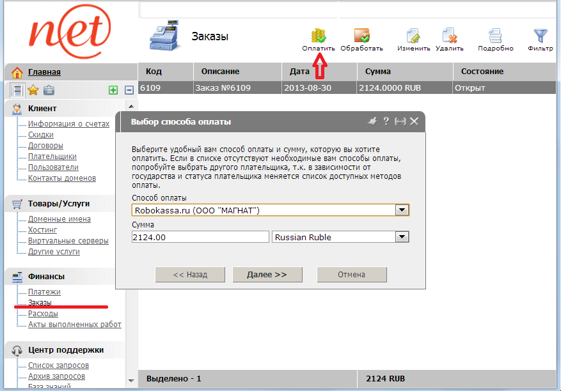The image size is (561, 391).
Task: Open favorites star icon in sidebar
Action: 33,91
